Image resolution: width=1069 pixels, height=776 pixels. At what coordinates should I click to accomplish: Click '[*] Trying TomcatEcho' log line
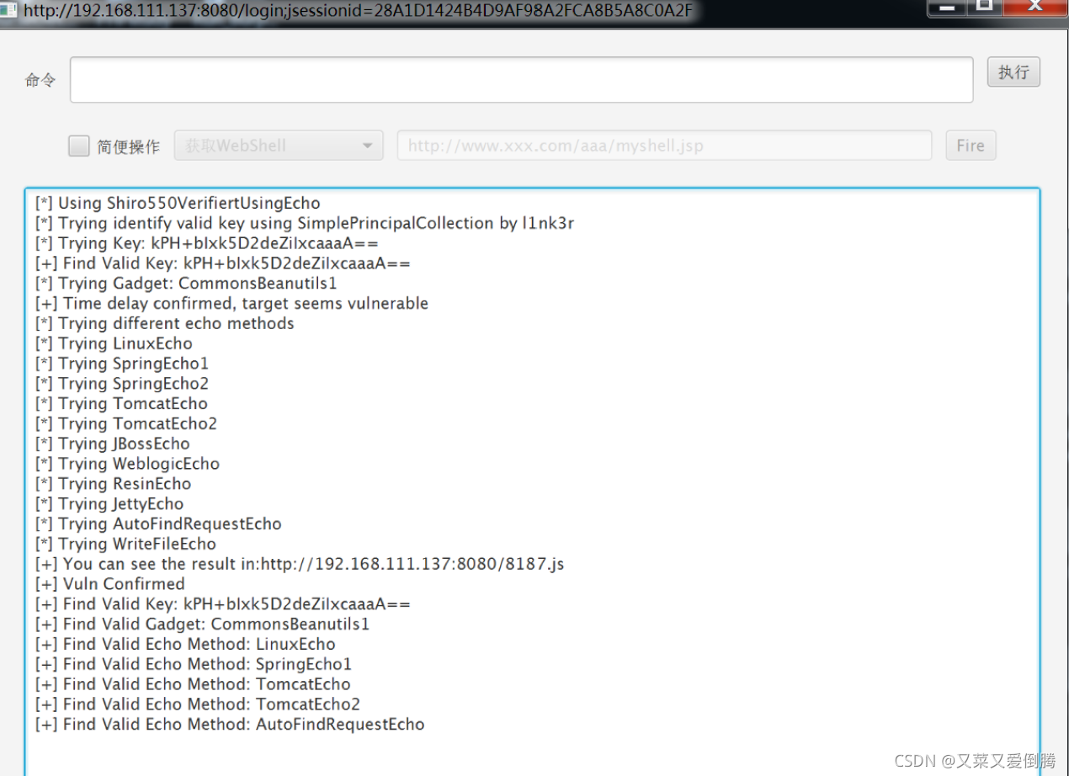click(121, 403)
